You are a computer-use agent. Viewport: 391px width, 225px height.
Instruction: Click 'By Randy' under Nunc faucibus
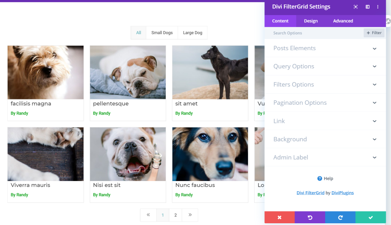184,195
